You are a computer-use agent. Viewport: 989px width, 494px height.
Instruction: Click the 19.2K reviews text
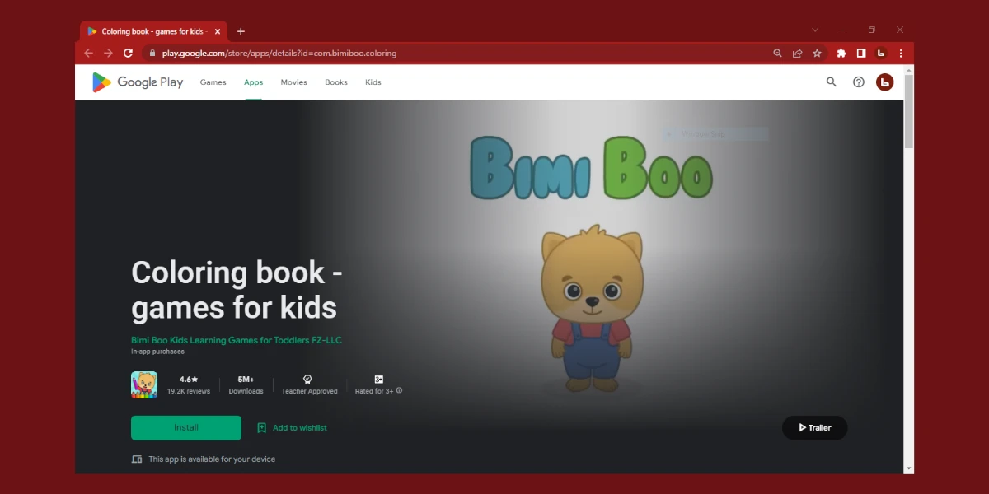189,391
